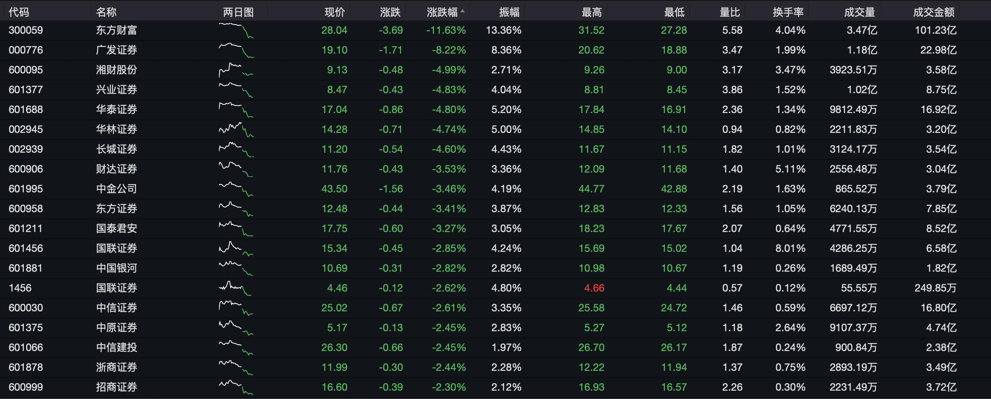Sort by the 最低 column header
Screen dimensions: 991x399
click(x=674, y=12)
